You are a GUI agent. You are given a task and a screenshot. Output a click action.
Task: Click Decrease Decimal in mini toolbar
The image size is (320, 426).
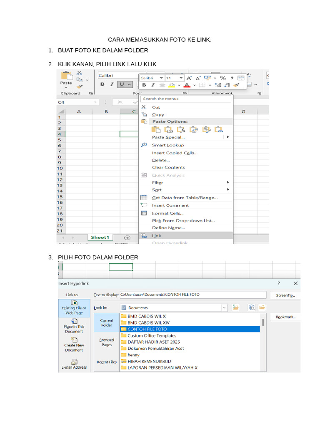click(227, 85)
